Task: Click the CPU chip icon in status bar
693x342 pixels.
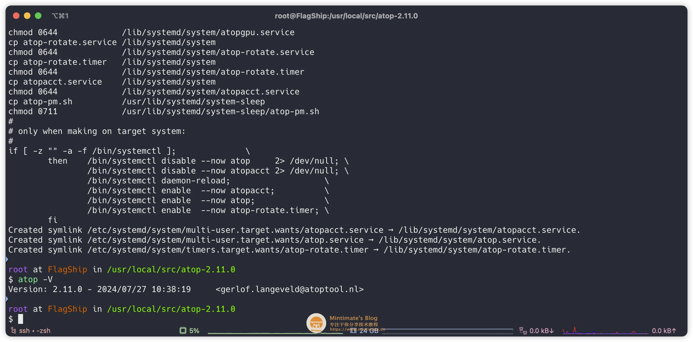Action: [183, 330]
